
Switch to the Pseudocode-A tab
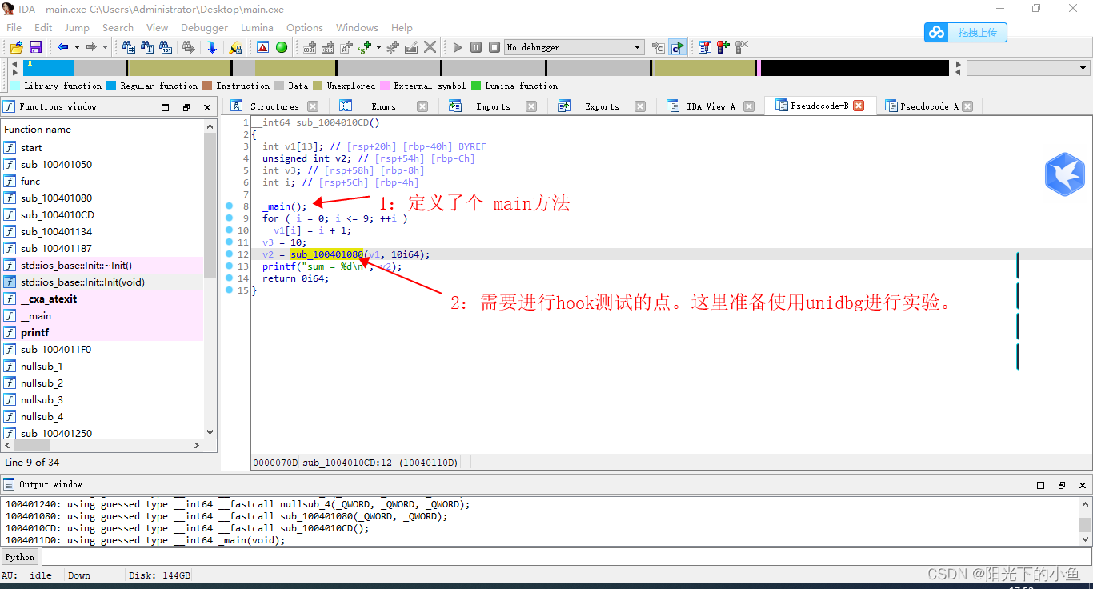click(928, 105)
